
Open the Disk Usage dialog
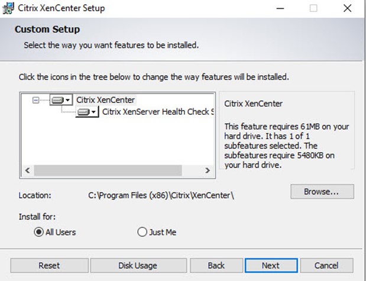(138, 266)
